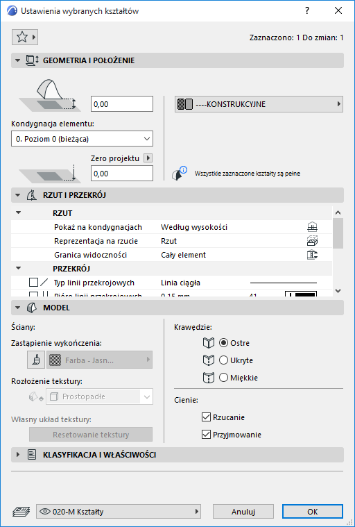Click the layers icon at bottom left

tap(21, 512)
